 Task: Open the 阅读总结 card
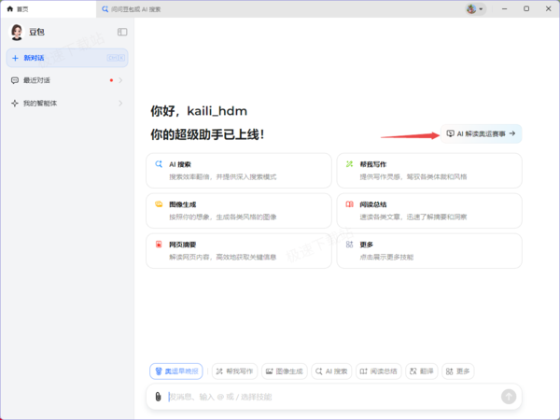(x=429, y=211)
